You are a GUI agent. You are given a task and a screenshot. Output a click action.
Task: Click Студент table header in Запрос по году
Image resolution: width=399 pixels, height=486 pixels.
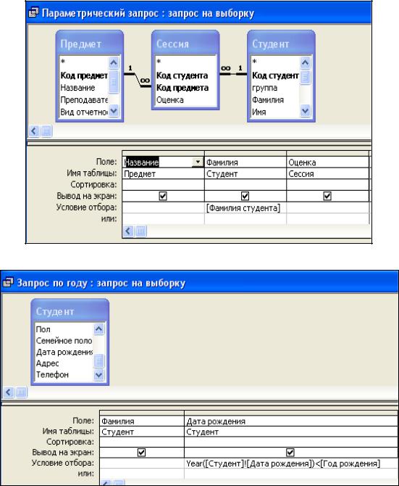pos(70,311)
